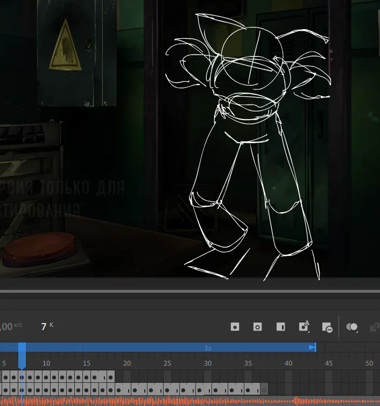This screenshot has width=380, height=406.
Task: Click frame 35 on the timeline ruler
Action: [248, 363]
